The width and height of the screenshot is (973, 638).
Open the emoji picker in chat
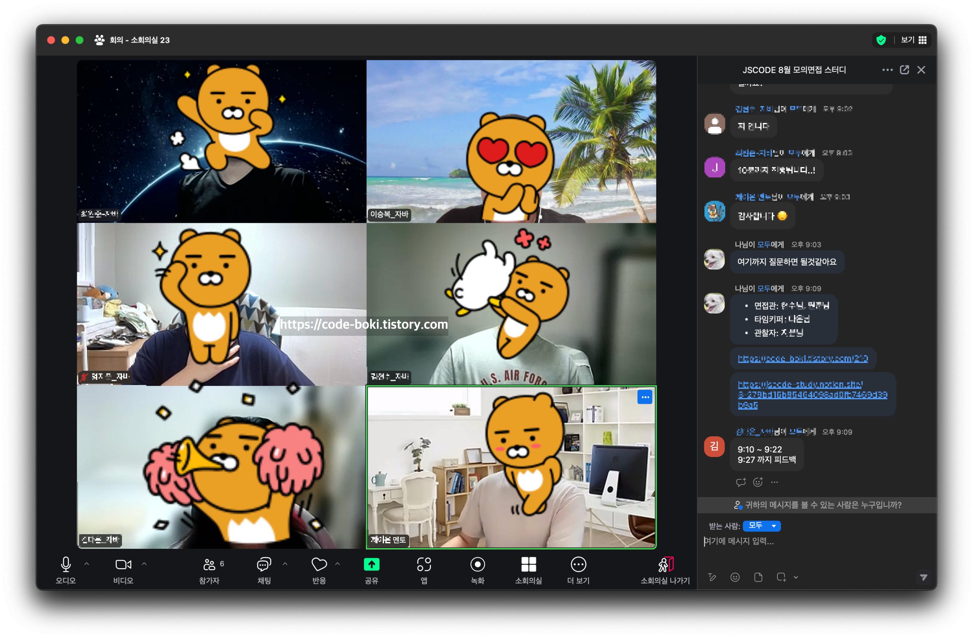pyautogui.click(x=735, y=577)
